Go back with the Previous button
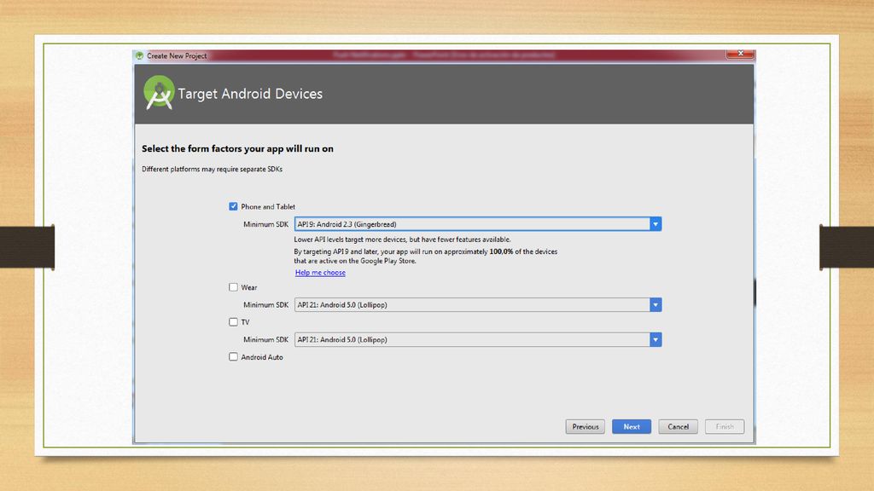The image size is (874, 491). (x=586, y=426)
